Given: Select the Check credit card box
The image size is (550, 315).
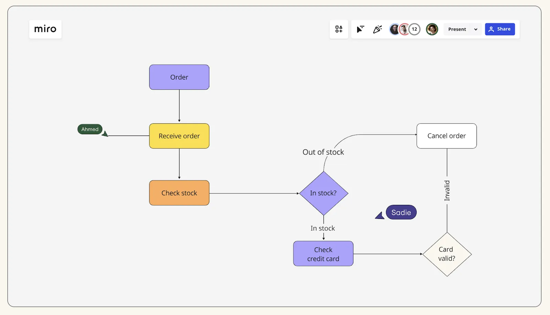Looking at the screenshot, I should (x=323, y=254).
